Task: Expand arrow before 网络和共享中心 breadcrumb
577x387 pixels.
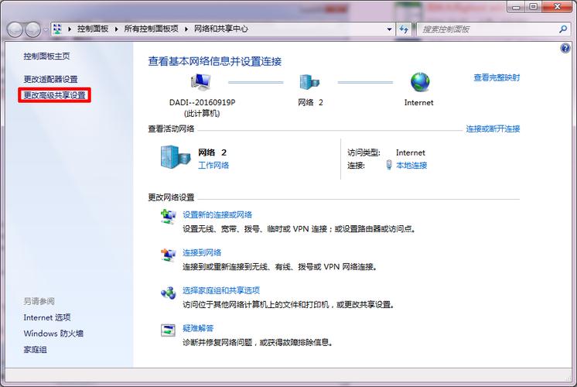Action: pos(186,29)
